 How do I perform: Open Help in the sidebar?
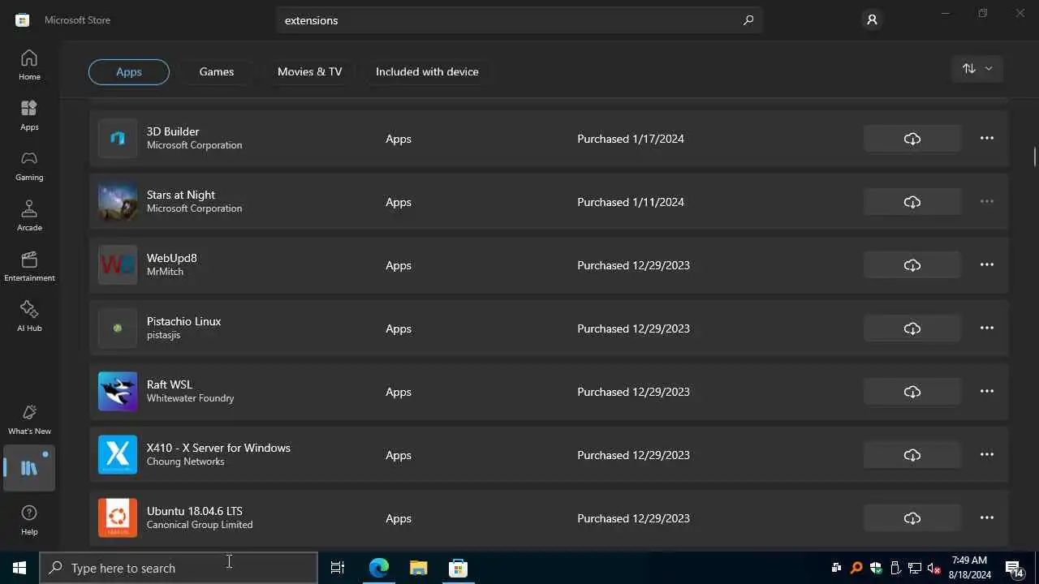[29, 520]
